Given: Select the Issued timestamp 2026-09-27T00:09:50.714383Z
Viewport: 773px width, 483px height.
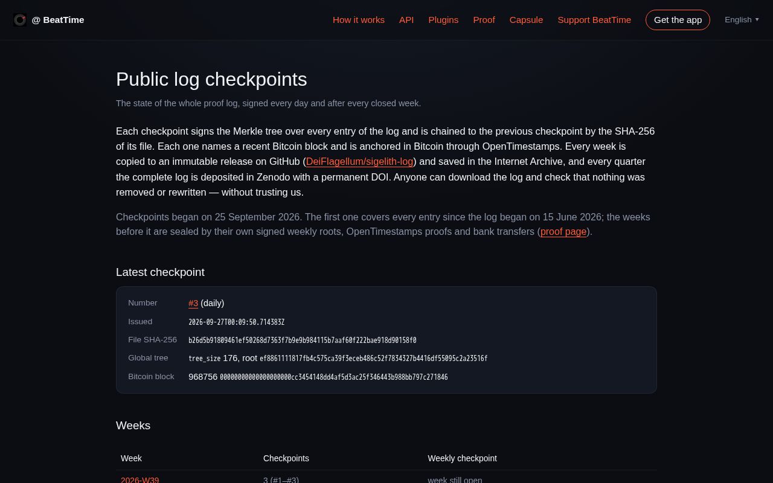Looking at the screenshot, I should click(236, 322).
